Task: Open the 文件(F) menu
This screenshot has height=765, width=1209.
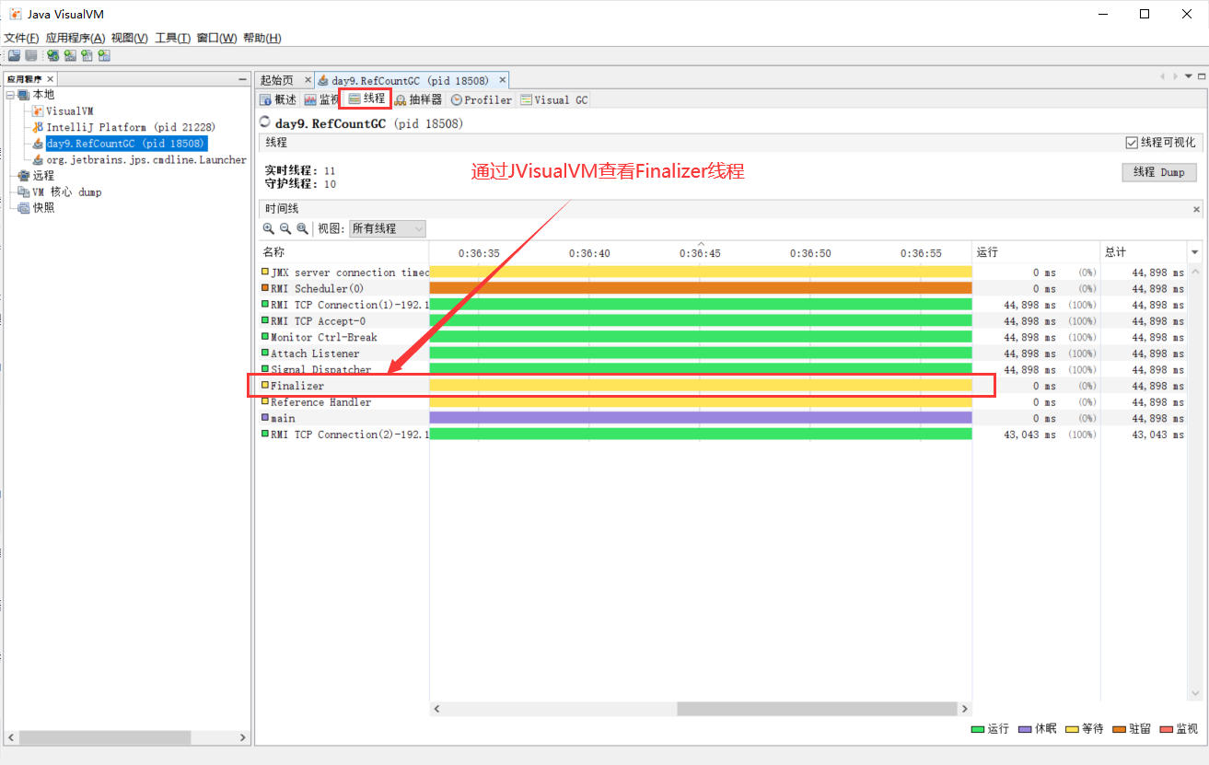Action: (22, 38)
